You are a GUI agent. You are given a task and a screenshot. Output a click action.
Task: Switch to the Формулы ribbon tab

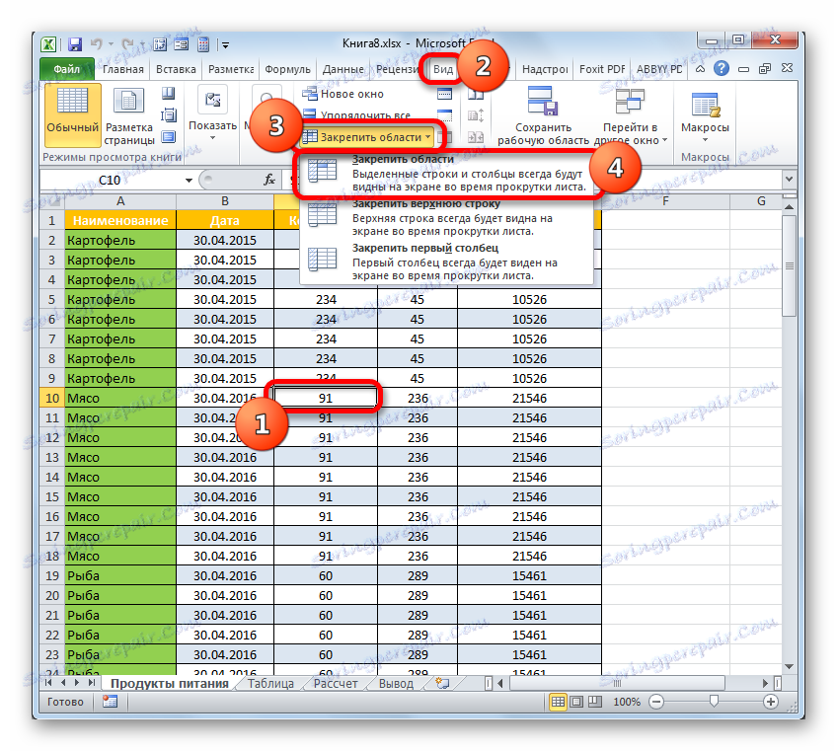click(x=287, y=69)
